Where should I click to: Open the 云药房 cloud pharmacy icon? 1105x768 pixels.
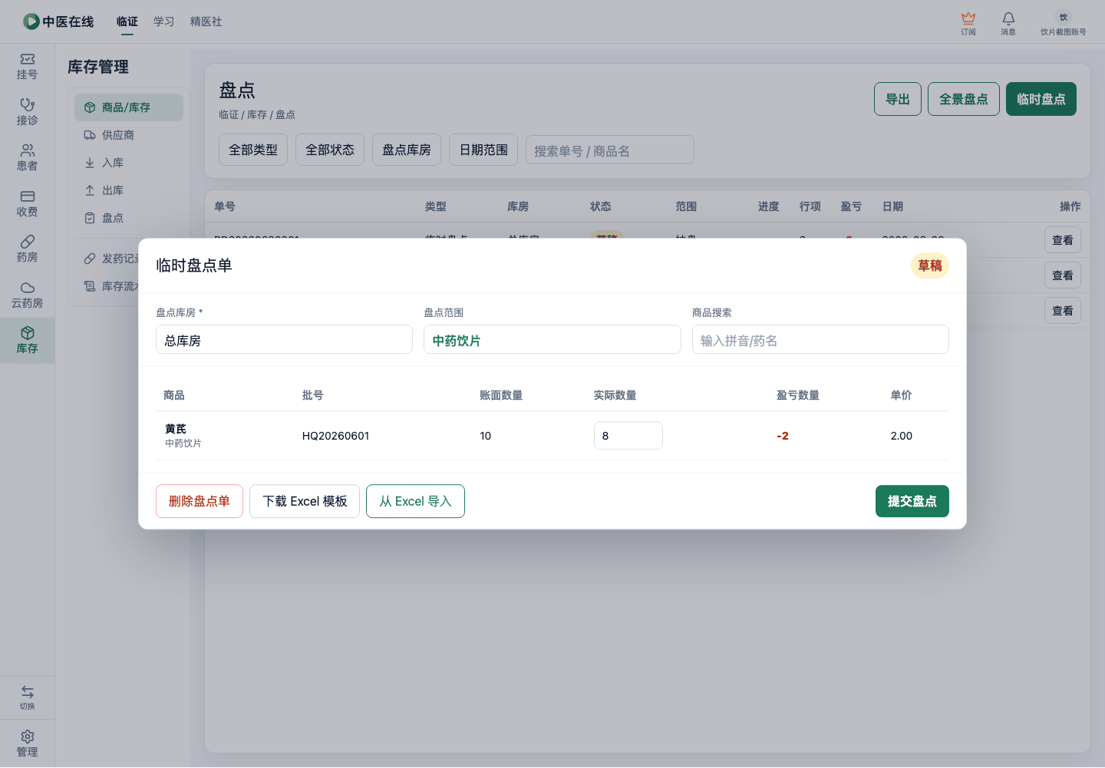(x=27, y=295)
